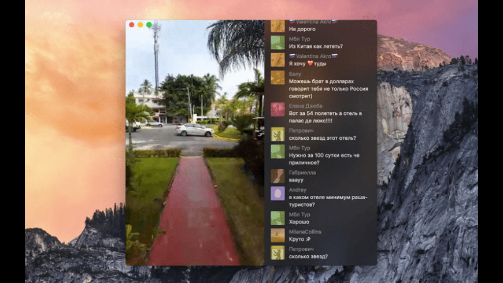503x283 pixels.
Task: Select the username MilanaCollins
Action: click(x=305, y=232)
